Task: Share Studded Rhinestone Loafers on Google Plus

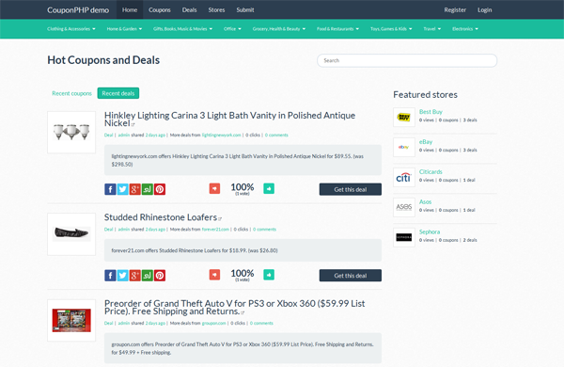Action: tap(134, 275)
